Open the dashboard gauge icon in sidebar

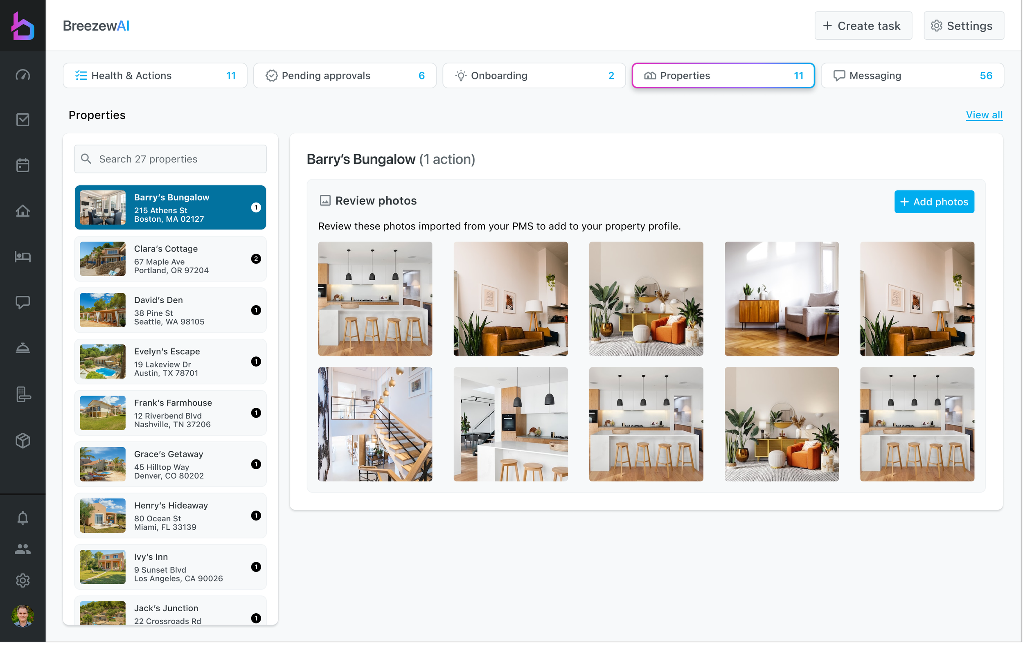tap(23, 75)
